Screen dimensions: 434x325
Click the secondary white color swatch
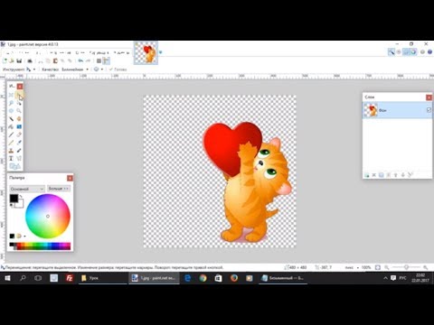click(x=20, y=204)
